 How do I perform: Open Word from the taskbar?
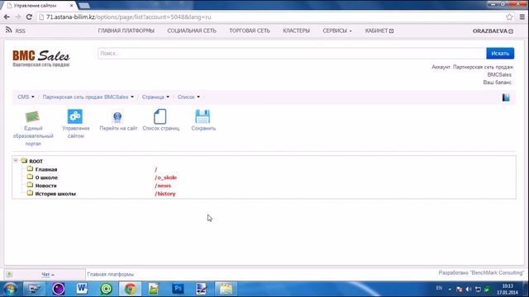coord(82,289)
